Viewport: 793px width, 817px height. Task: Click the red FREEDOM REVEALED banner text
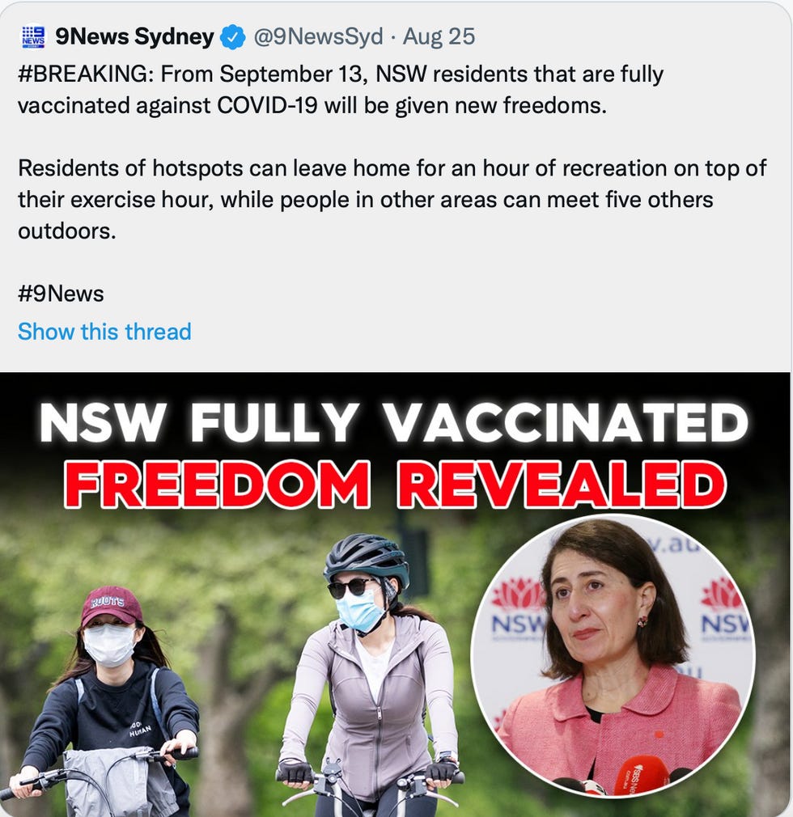[x=395, y=484]
